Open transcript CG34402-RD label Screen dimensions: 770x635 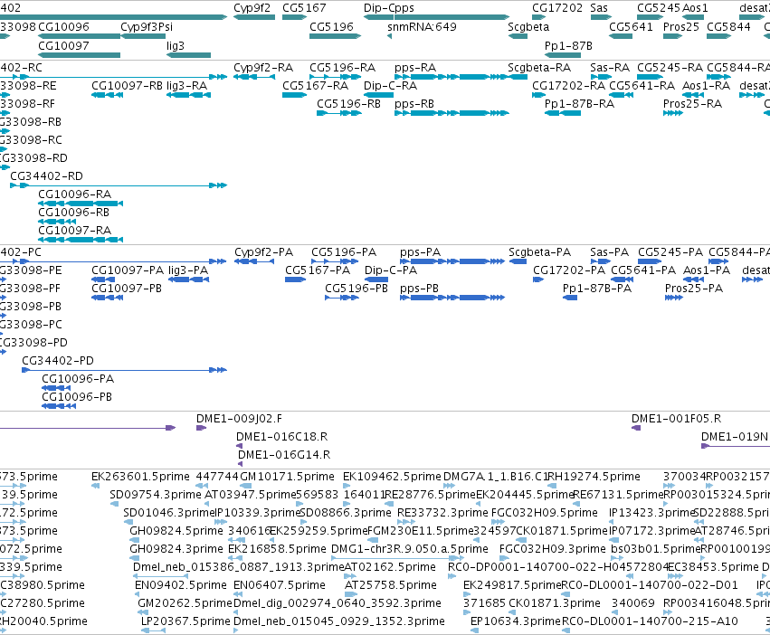click(x=47, y=176)
